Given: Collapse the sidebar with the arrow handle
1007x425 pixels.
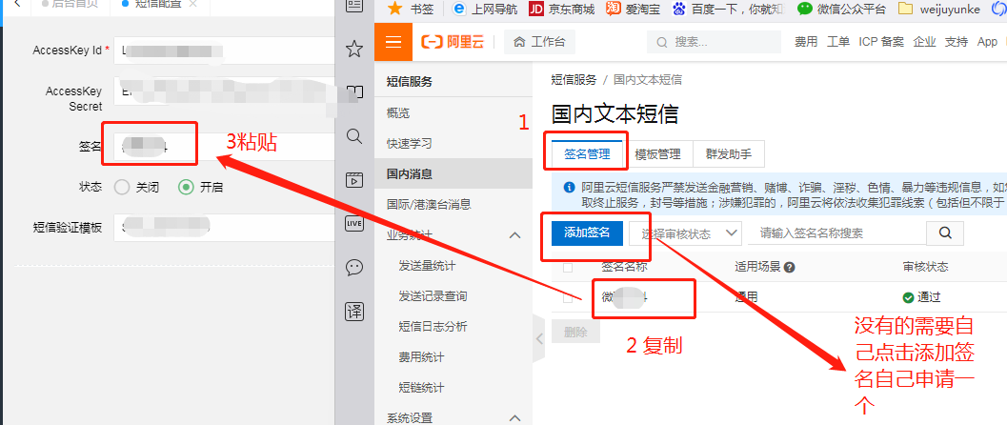Looking at the screenshot, I should 539,338.
